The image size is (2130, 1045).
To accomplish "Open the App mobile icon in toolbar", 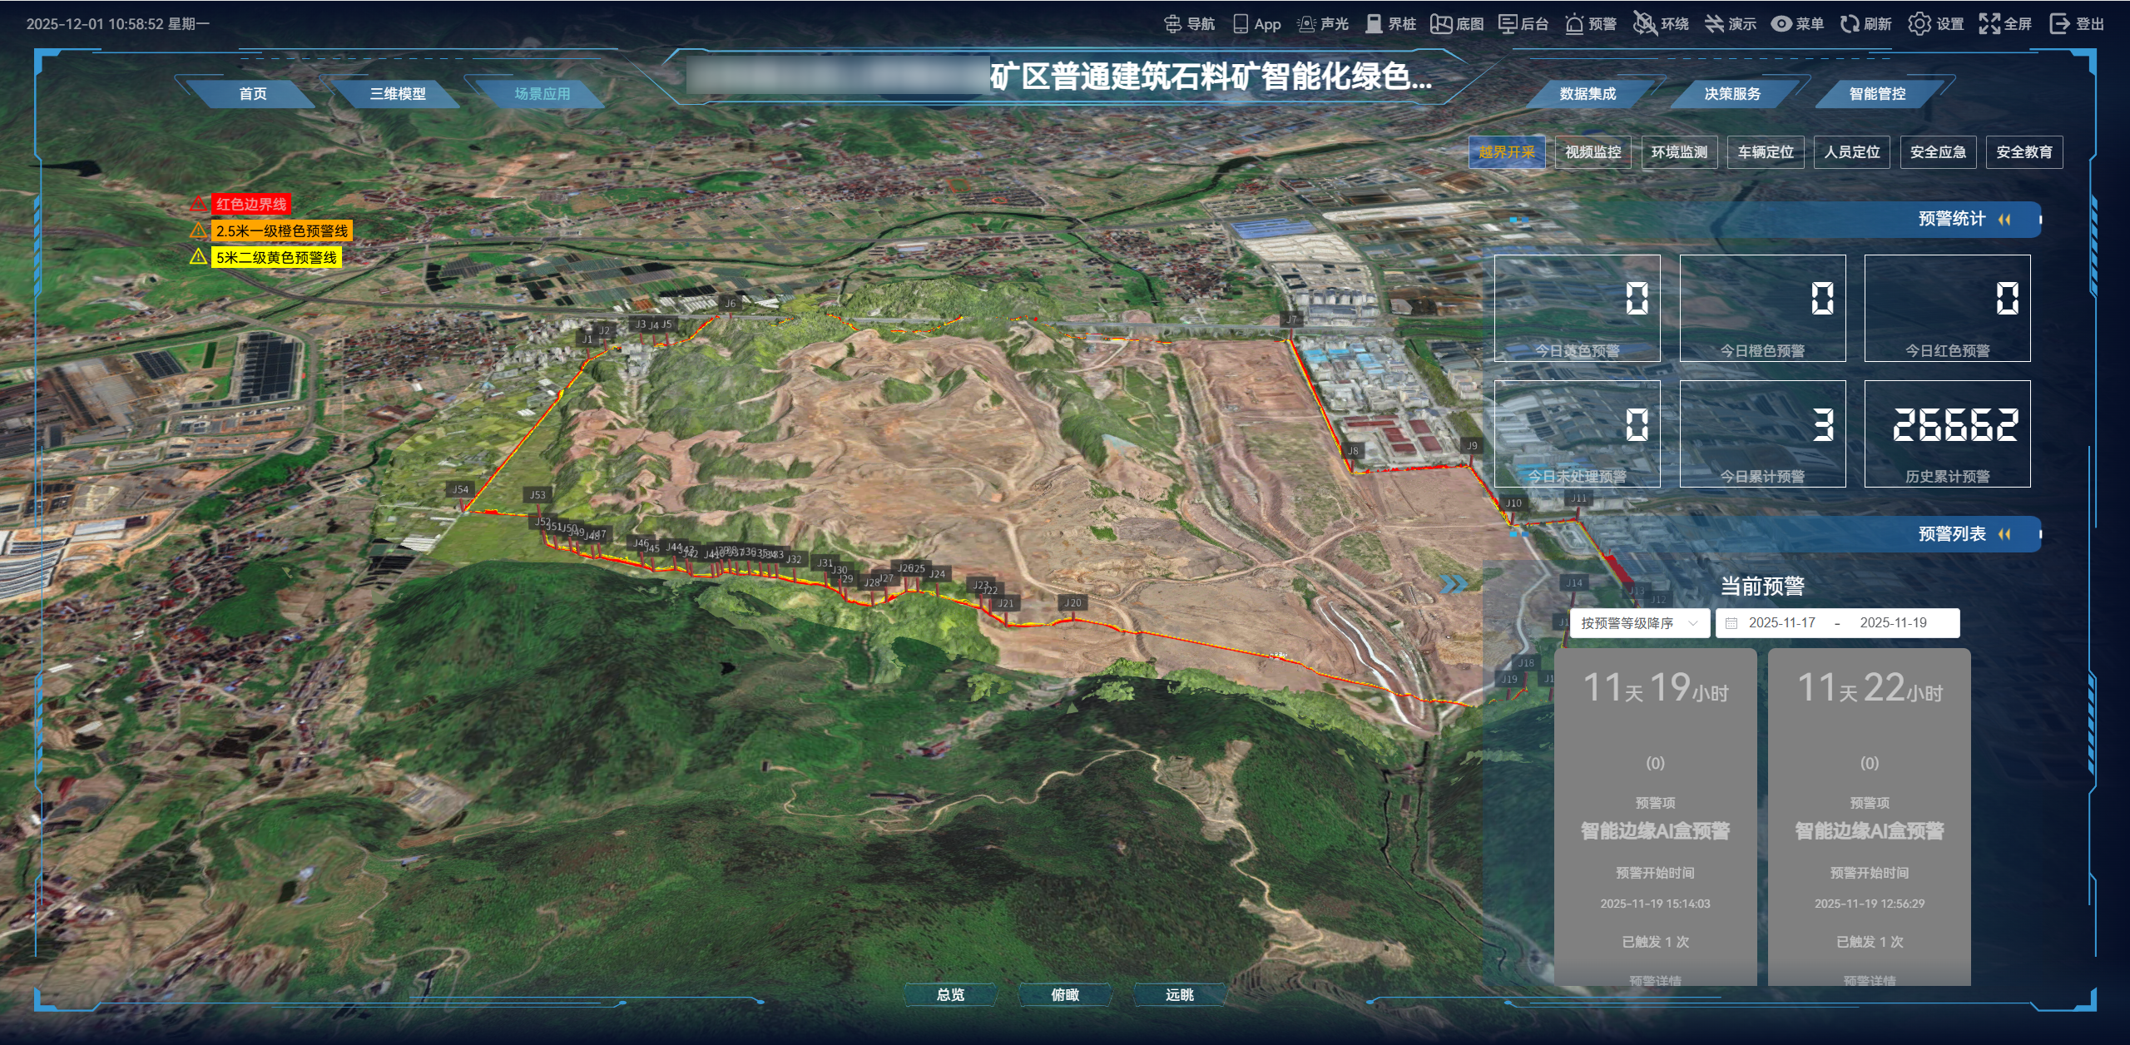I will point(1241,24).
